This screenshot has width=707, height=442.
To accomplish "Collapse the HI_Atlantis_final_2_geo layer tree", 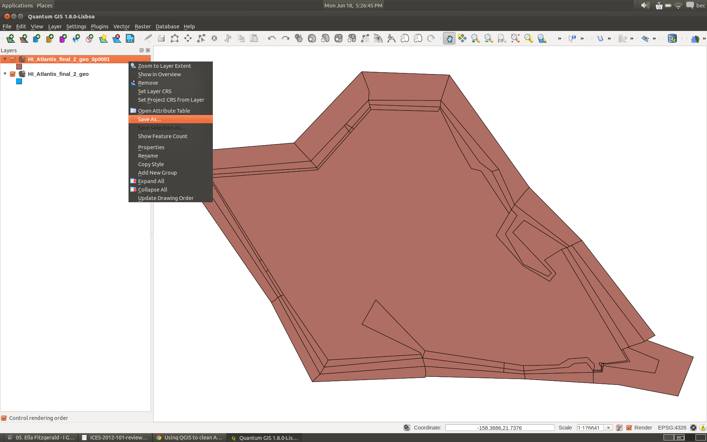I will [x=5, y=74].
